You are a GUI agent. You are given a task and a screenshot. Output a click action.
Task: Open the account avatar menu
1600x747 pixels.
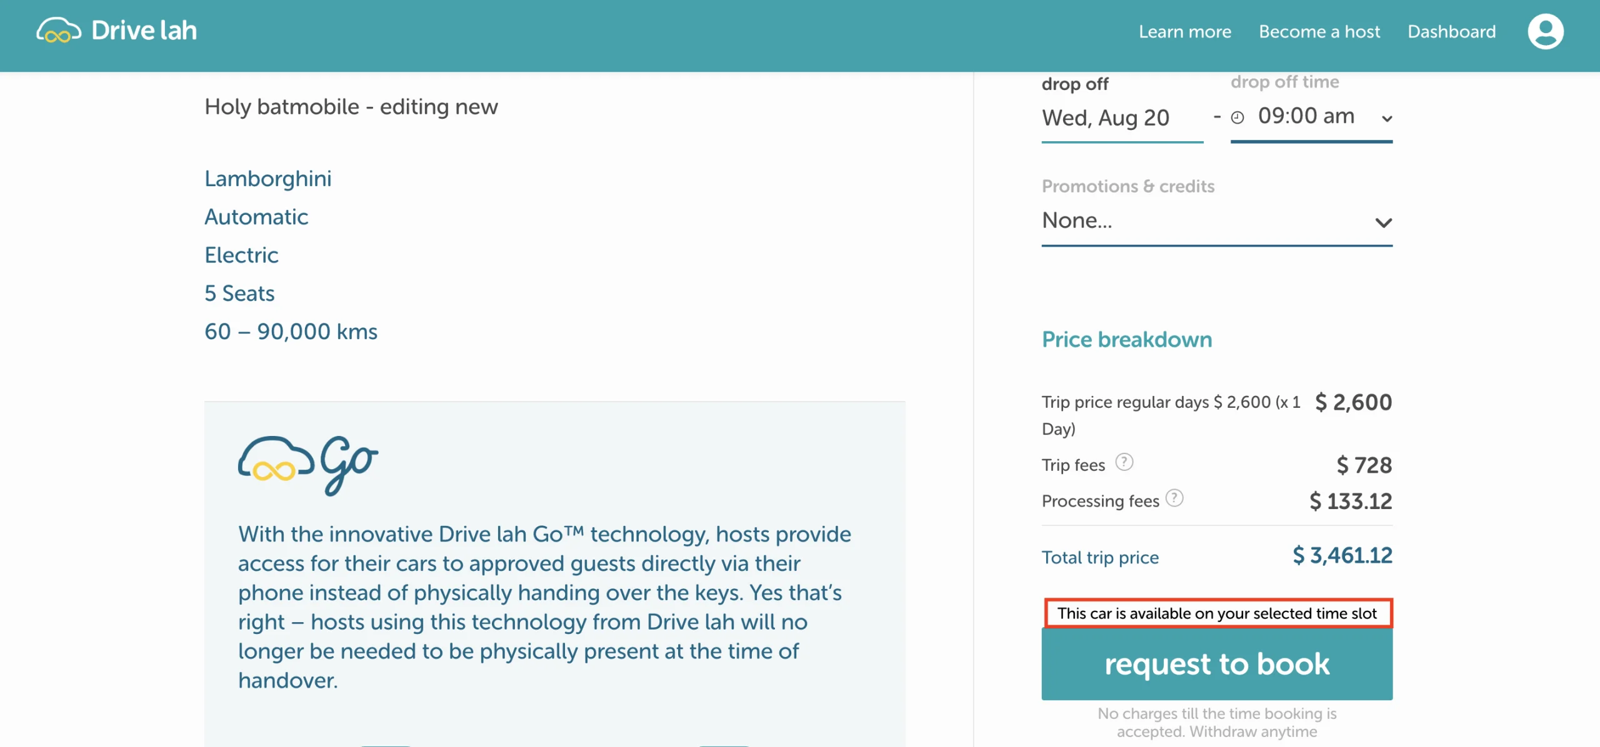tap(1546, 31)
